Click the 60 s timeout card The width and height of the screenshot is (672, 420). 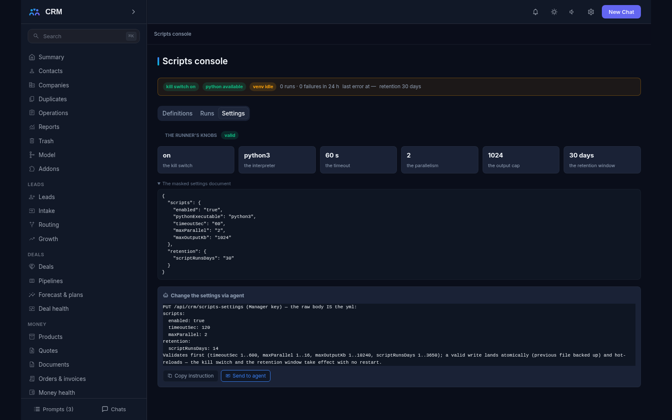[358, 160]
